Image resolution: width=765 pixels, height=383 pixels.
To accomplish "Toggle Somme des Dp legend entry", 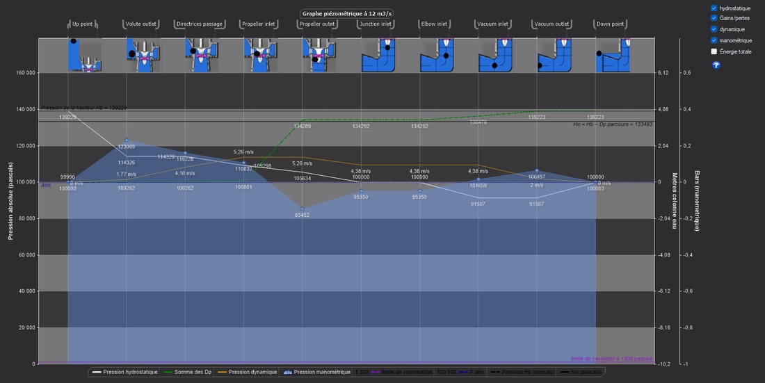I will 188,372.
